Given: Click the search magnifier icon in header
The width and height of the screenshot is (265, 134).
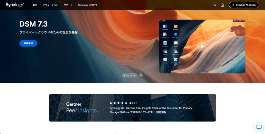Looking at the screenshot, I should [x=215, y=5].
